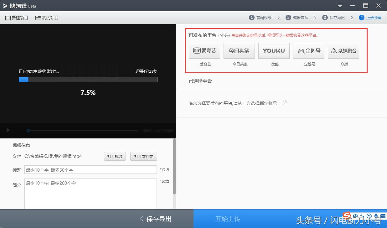Select the 企鹅号 platform icon

click(309, 50)
